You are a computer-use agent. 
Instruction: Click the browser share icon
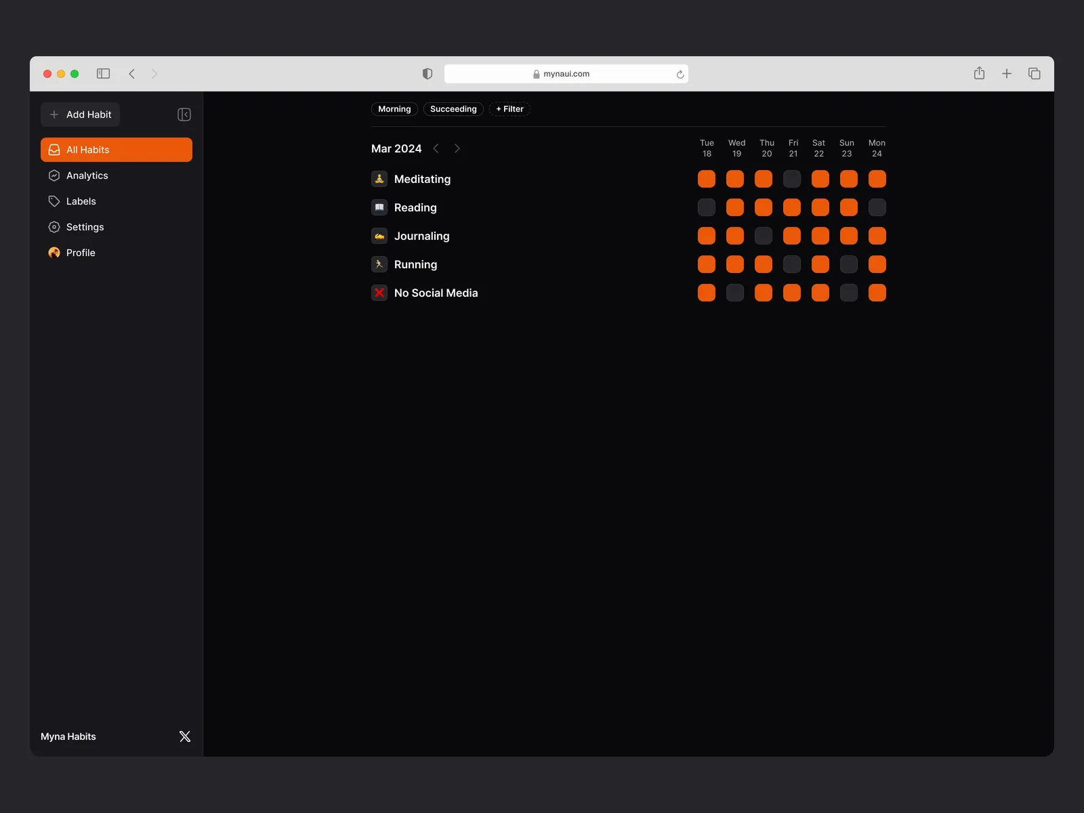[979, 73]
